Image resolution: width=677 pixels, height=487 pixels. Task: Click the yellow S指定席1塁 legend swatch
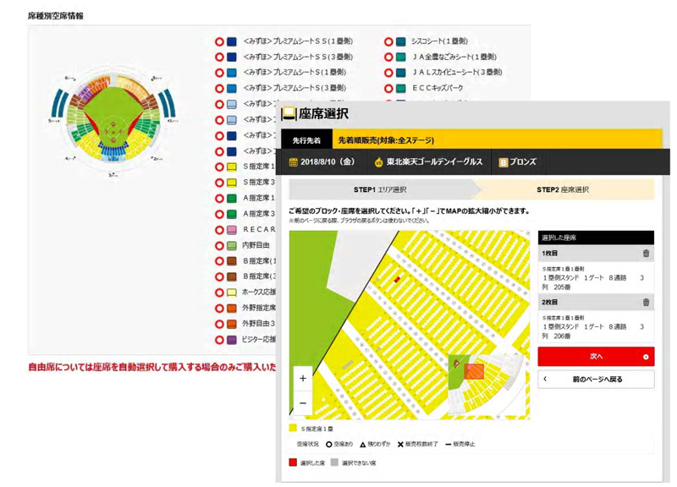click(293, 429)
